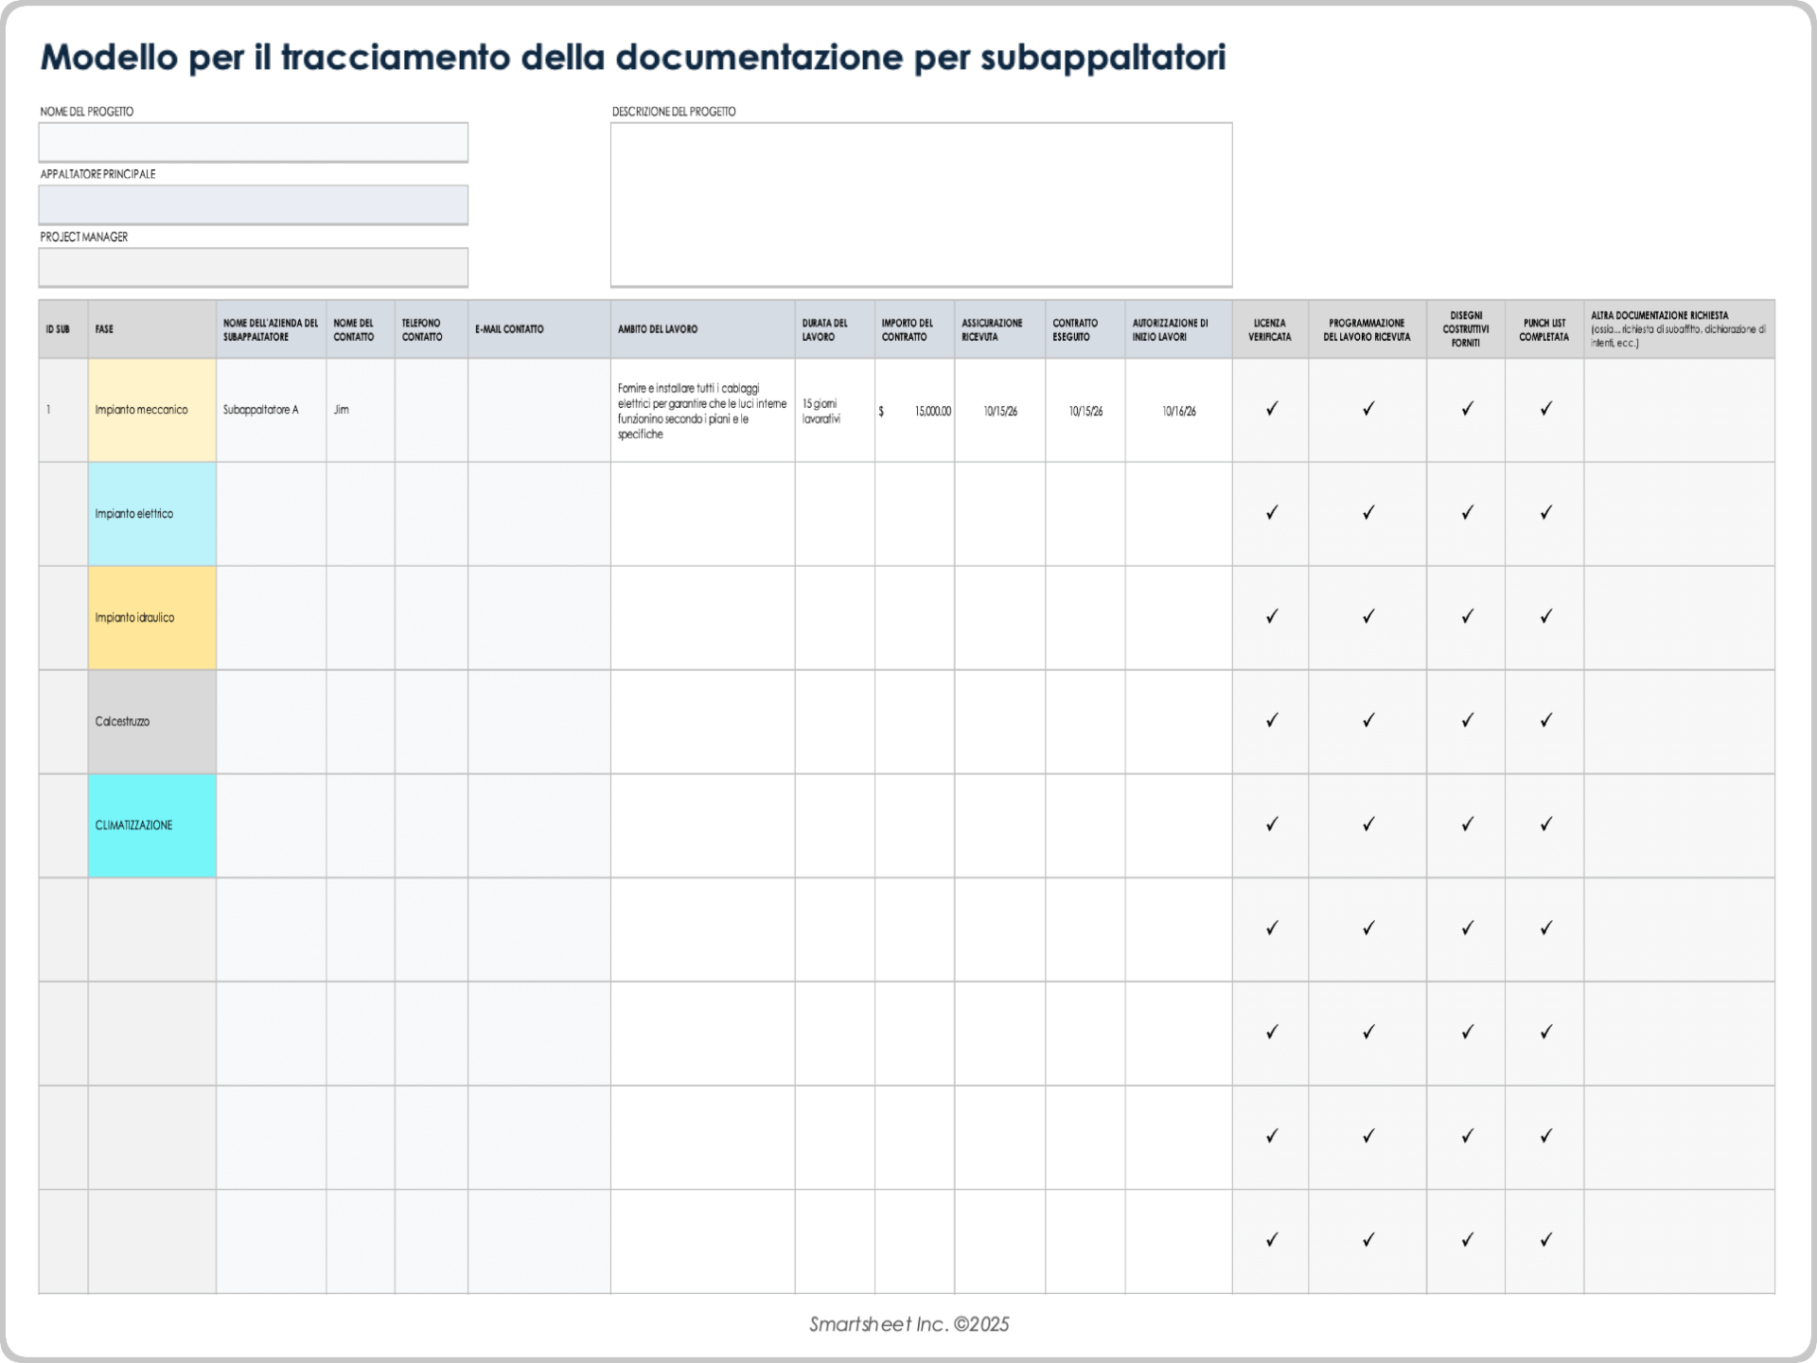Click the Nome del Contatto header

[361, 329]
